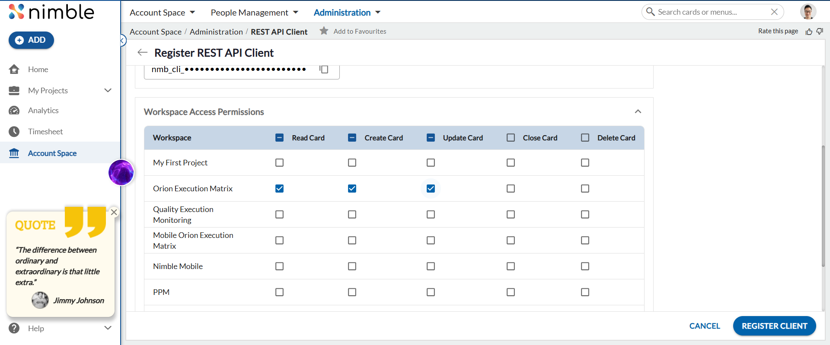Click Administration breadcrumb link
Screen dimensions: 830x345
point(216,32)
